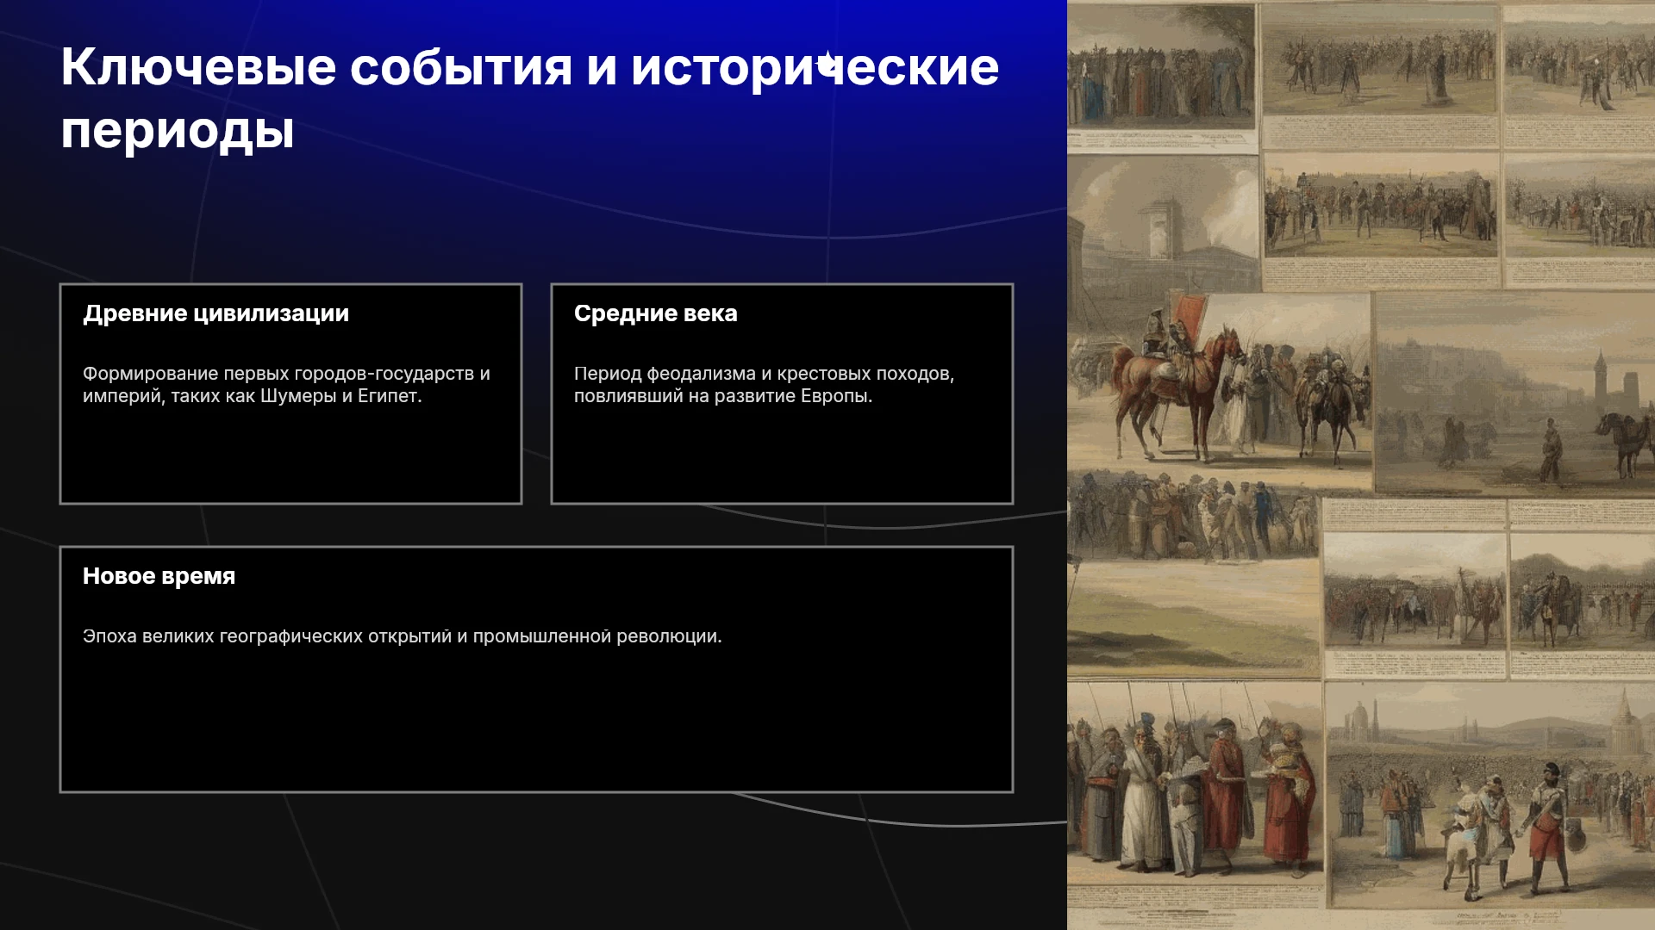Screen dimensions: 1655x930
Task: Click the text about великих географических открытий
Action: 402,636
